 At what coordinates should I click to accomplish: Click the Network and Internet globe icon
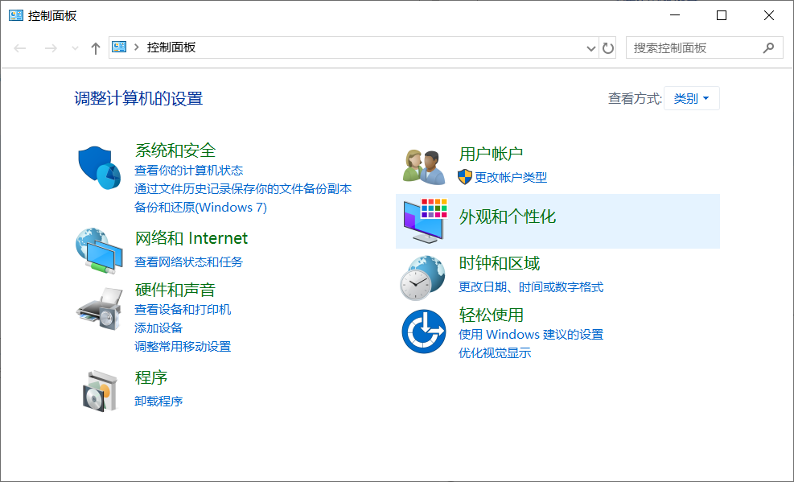click(99, 251)
